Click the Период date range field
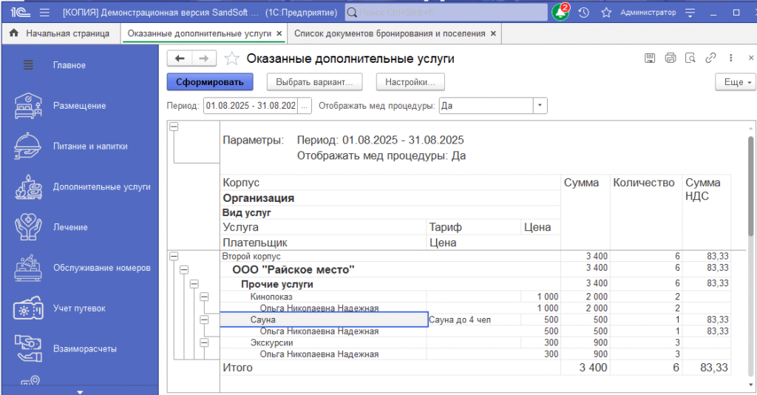The image size is (757, 395). (x=251, y=106)
